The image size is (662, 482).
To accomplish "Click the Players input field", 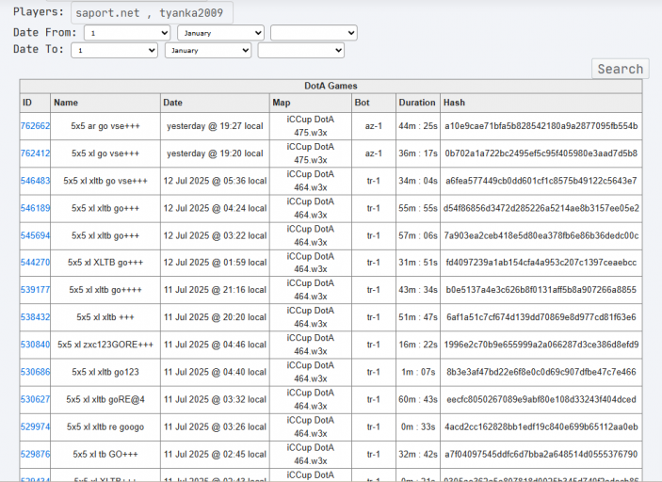I will pyautogui.click(x=152, y=12).
